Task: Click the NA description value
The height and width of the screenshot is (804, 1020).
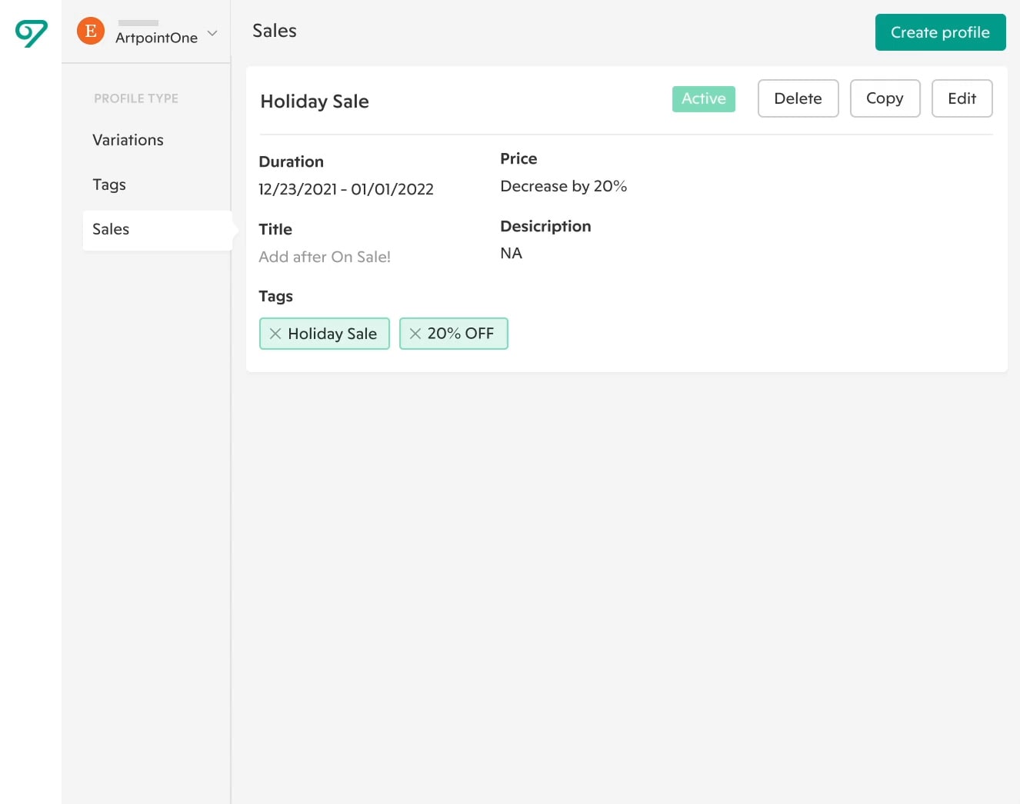Action: tap(511, 254)
